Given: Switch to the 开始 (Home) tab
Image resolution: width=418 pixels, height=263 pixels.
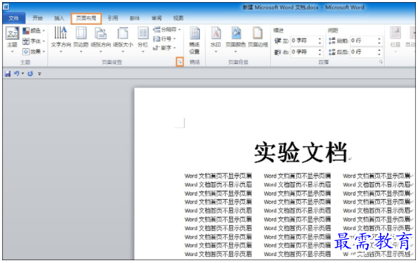Looking at the screenshot, I should pos(37,18).
